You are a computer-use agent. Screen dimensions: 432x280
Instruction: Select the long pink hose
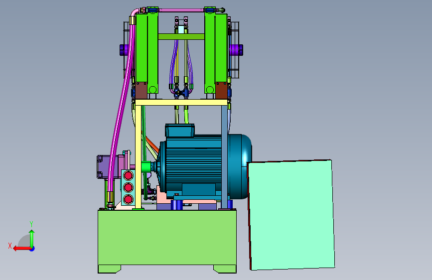[x=121, y=110]
